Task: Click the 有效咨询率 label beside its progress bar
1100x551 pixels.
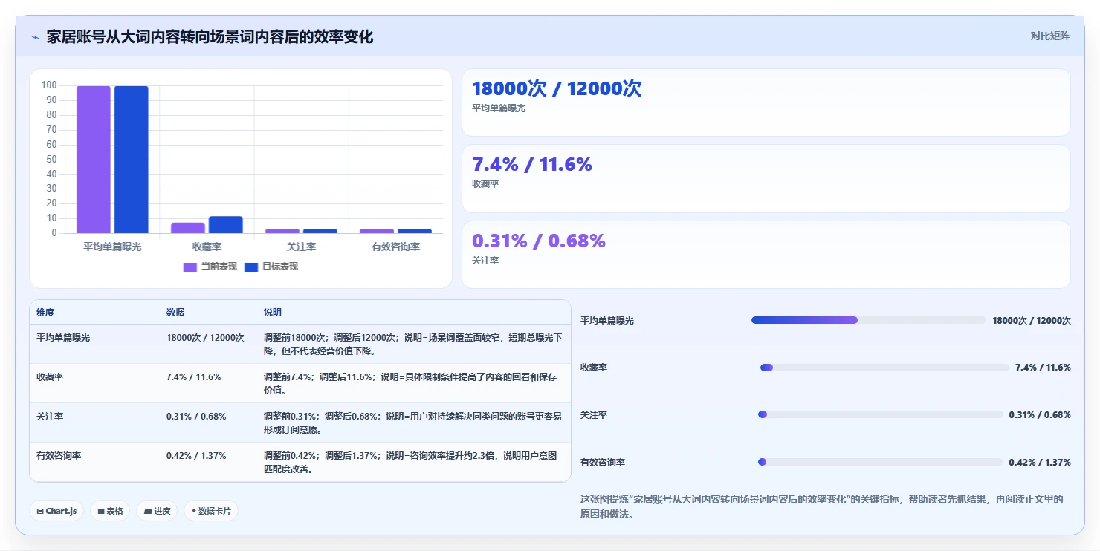Action: click(x=603, y=462)
